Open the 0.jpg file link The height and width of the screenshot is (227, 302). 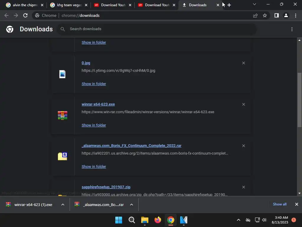click(86, 63)
